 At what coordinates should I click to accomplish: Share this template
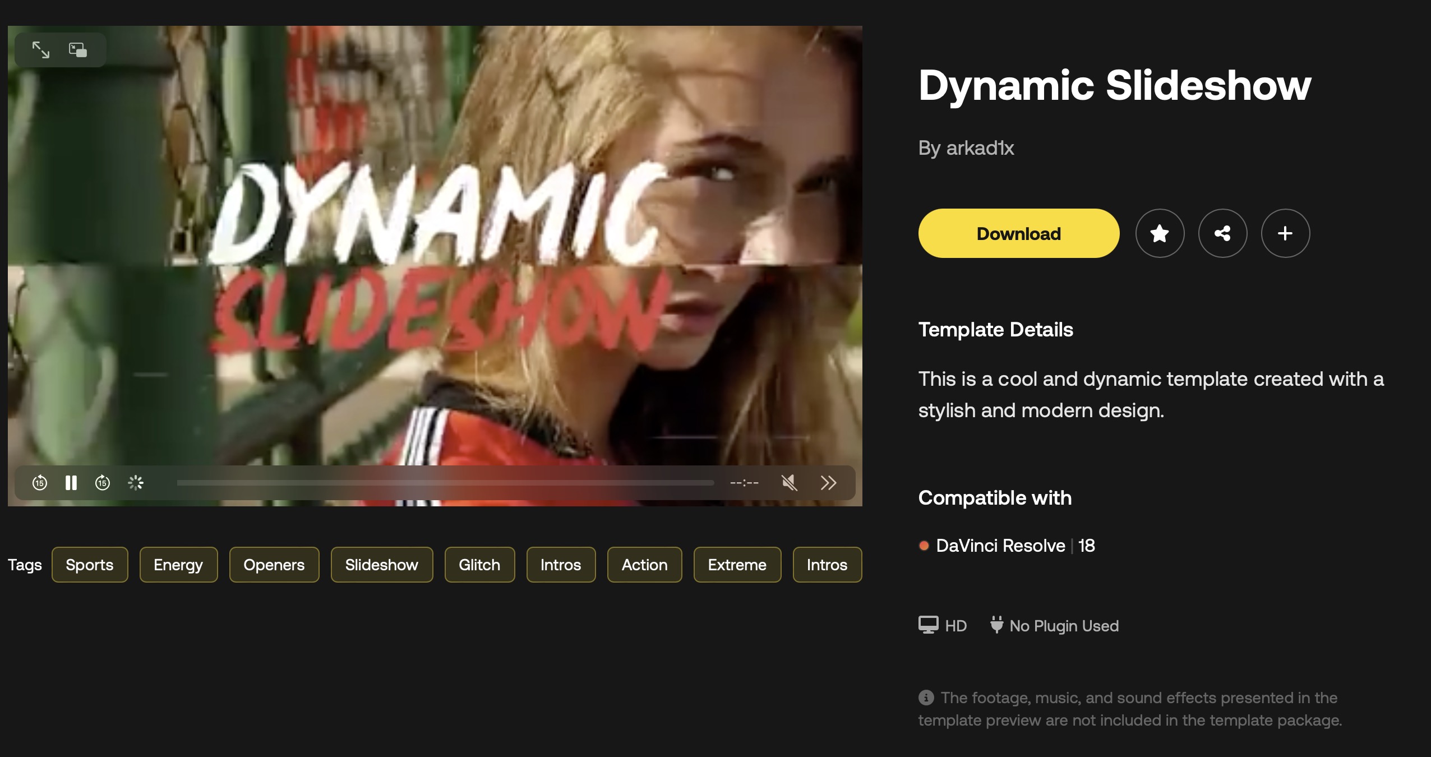[x=1222, y=233]
